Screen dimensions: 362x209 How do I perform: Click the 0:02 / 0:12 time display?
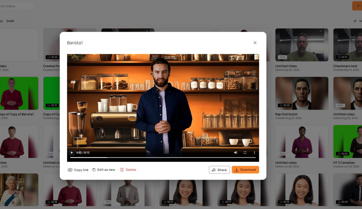pos(83,152)
